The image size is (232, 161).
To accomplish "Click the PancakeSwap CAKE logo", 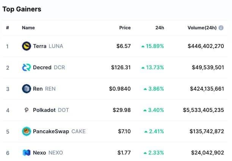I will [27, 131].
